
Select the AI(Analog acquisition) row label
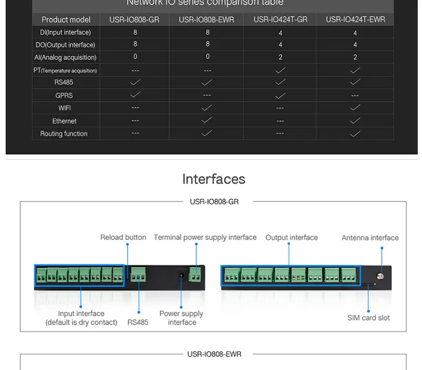point(65,58)
